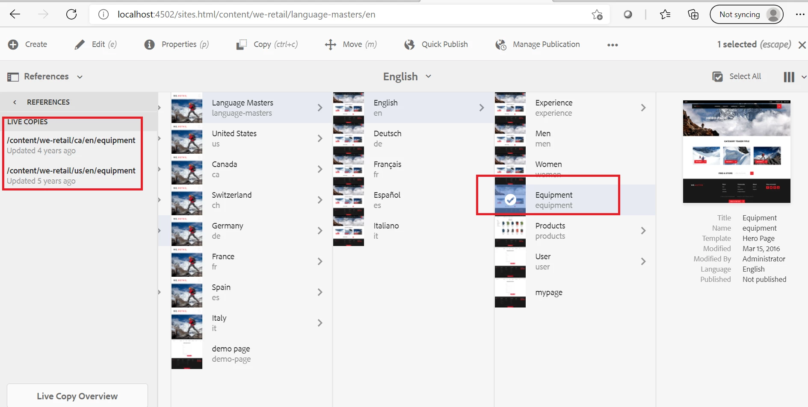The width and height of the screenshot is (808, 407).
Task: Expand the Experience row chevron
Action: [643, 108]
